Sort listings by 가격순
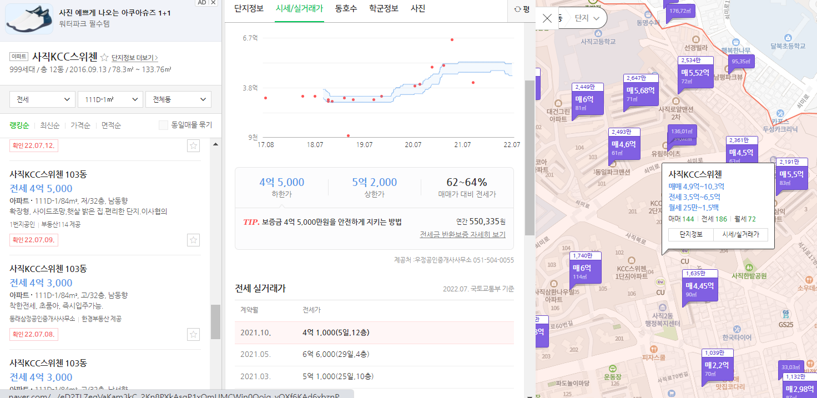The width and height of the screenshot is (817, 398). [x=80, y=125]
